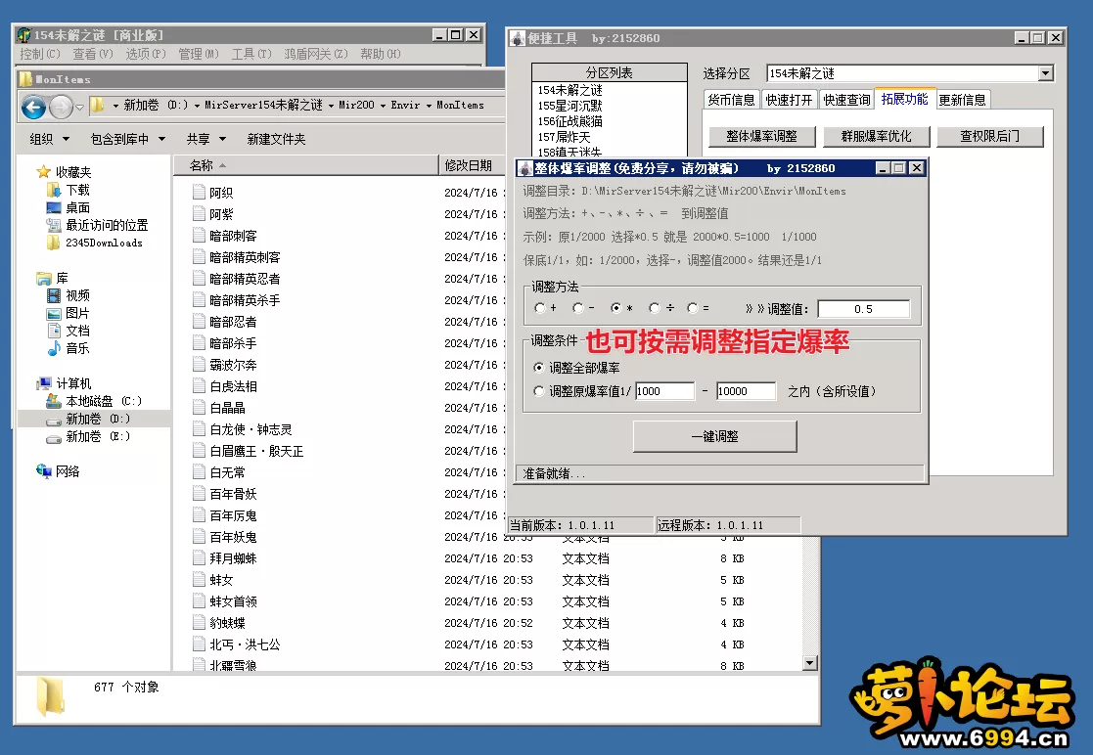Viewport: 1093px width, 755px height.
Task: Click 查权限后门 button
Action: pyautogui.click(x=990, y=136)
